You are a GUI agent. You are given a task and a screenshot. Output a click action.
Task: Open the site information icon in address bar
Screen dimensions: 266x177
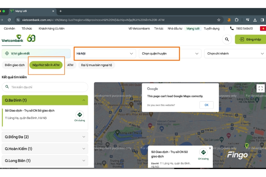coord(18,20)
